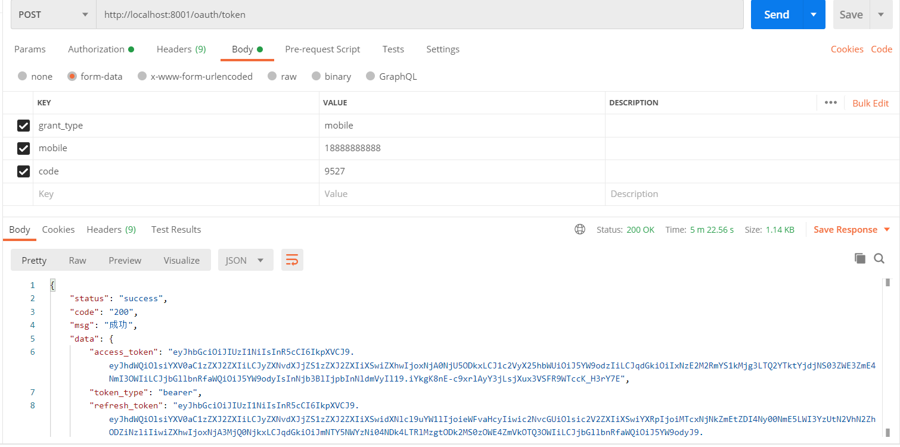Switch response view to Preview
Screen dimensions: 900x447
(125, 260)
